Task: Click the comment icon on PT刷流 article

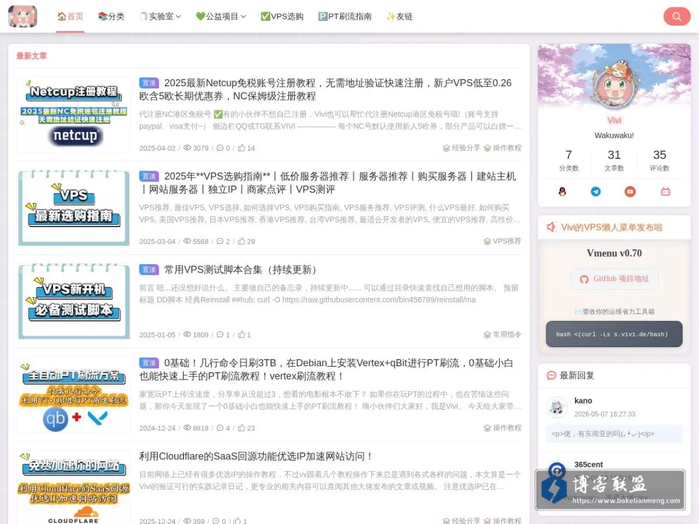Action: pos(220,428)
